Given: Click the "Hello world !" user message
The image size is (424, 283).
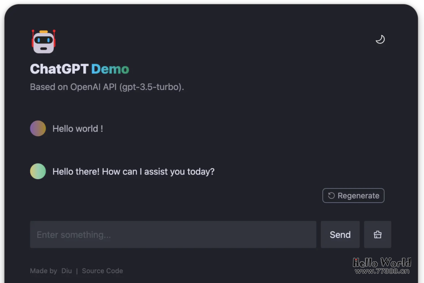Looking at the screenshot, I should pyautogui.click(x=78, y=129).
